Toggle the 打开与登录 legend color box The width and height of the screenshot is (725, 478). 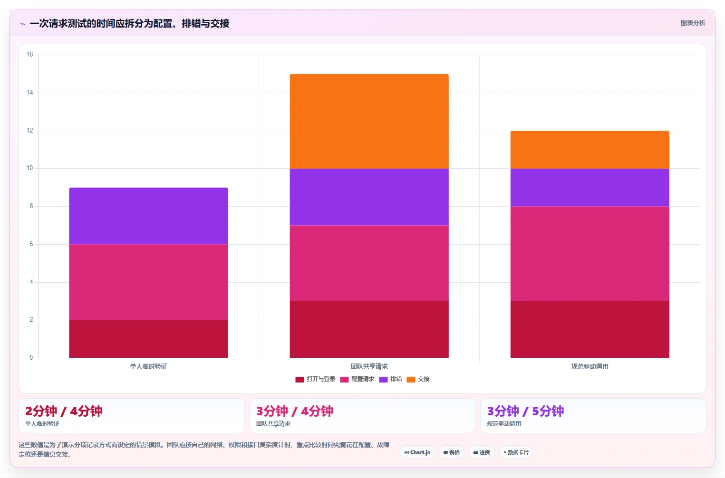point(300,379)
